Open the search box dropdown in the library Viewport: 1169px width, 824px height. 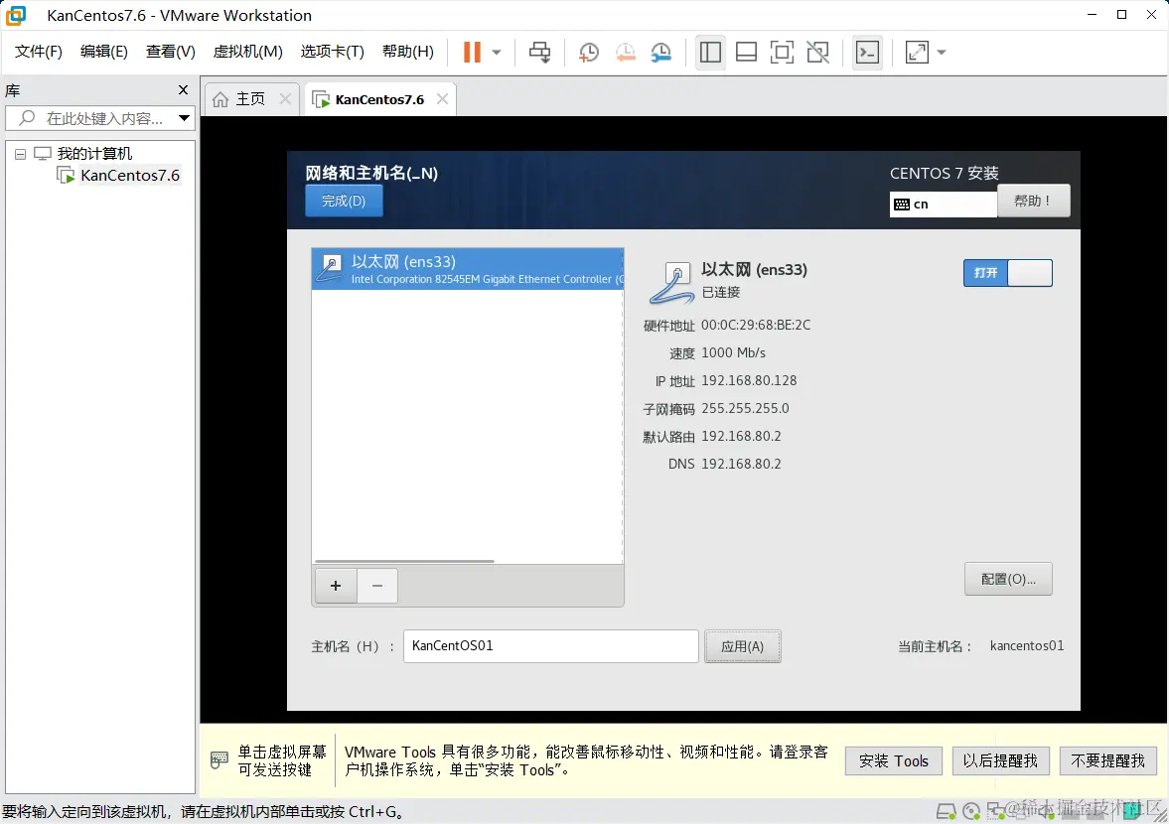coord(185,118)
